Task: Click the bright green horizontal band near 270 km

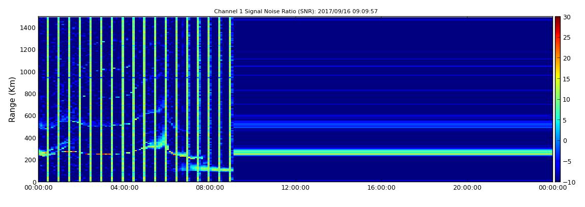Action: pos(393,152)
